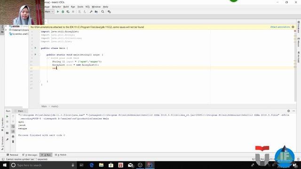
Task: Click the Main breadcrumb below editor
Action: tap(44, 107)
